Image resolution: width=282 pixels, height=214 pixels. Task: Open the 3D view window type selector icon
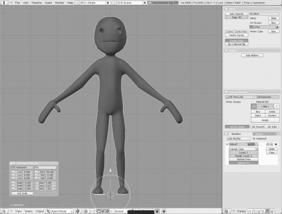point(5,211)
